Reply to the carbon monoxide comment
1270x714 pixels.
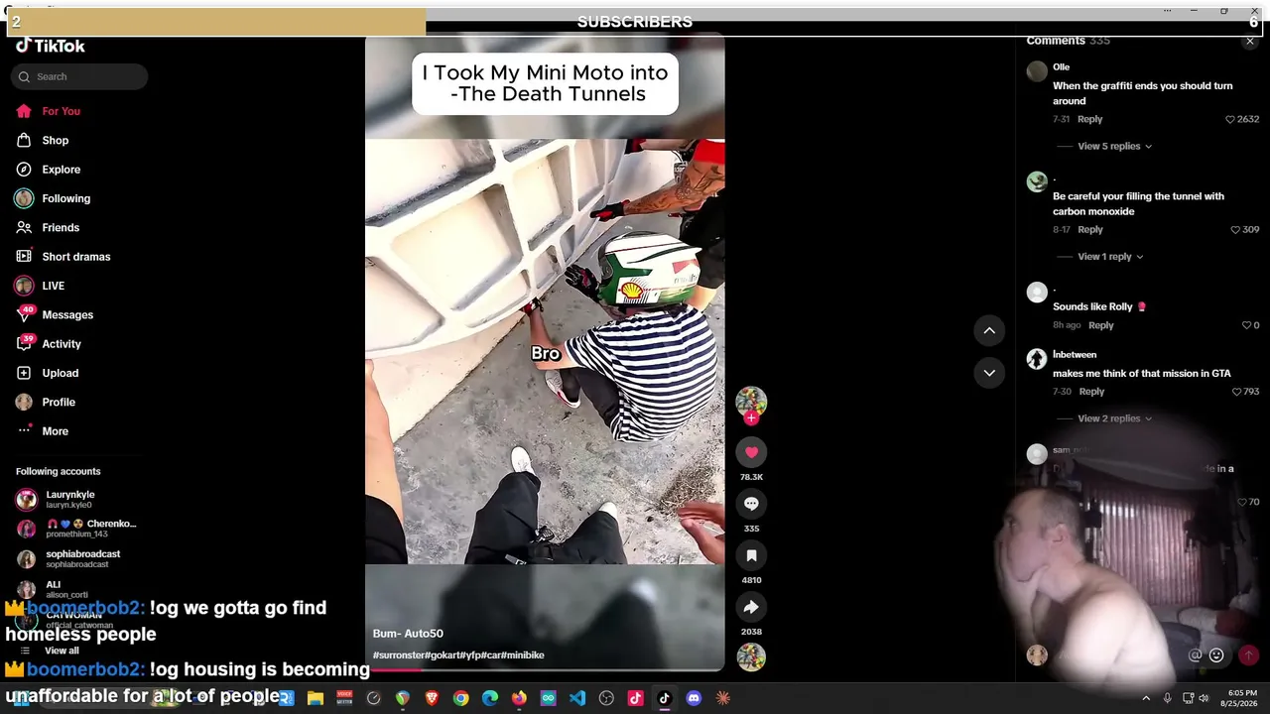[1089, 230]
